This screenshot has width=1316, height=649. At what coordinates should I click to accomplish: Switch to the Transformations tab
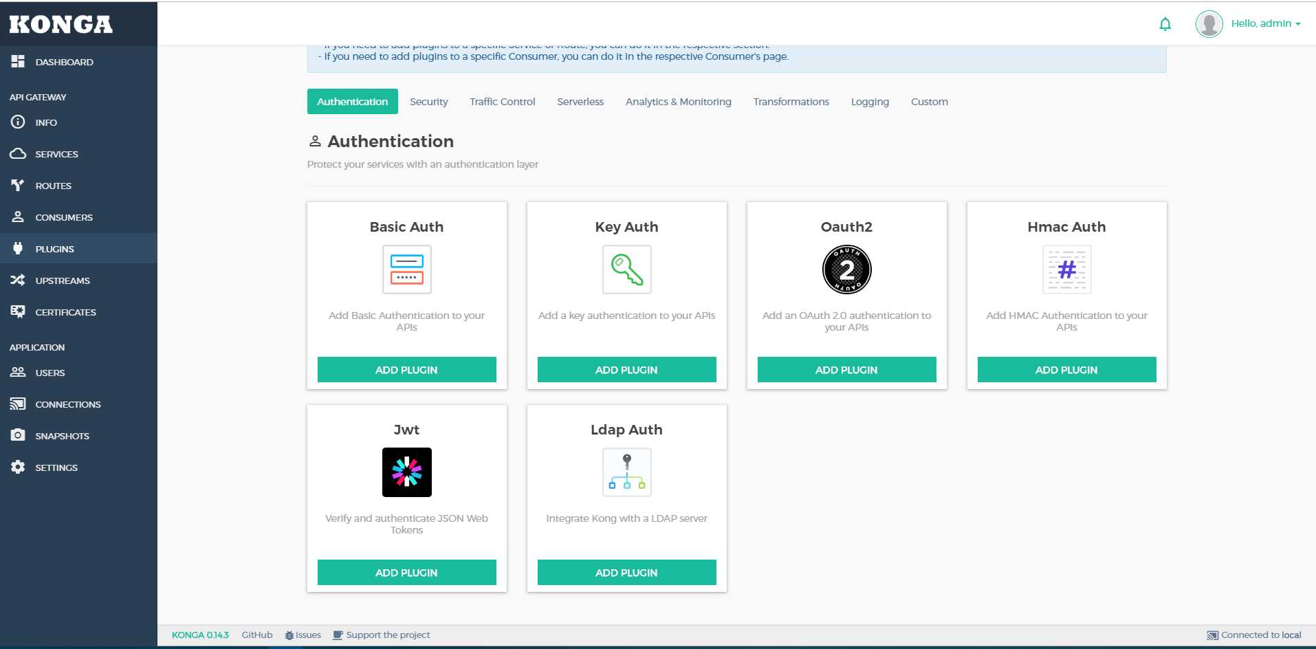tap(791, 101)
